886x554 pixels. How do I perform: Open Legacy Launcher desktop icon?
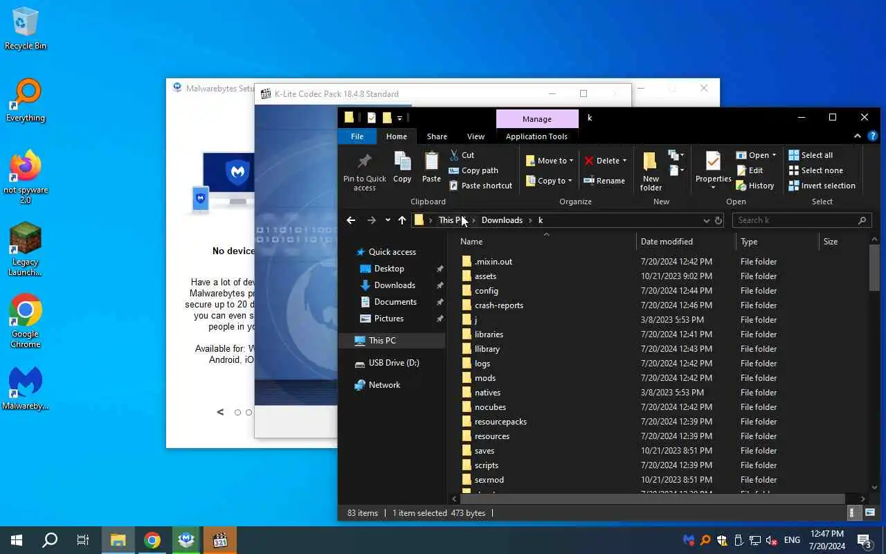(x=25, y=249)
